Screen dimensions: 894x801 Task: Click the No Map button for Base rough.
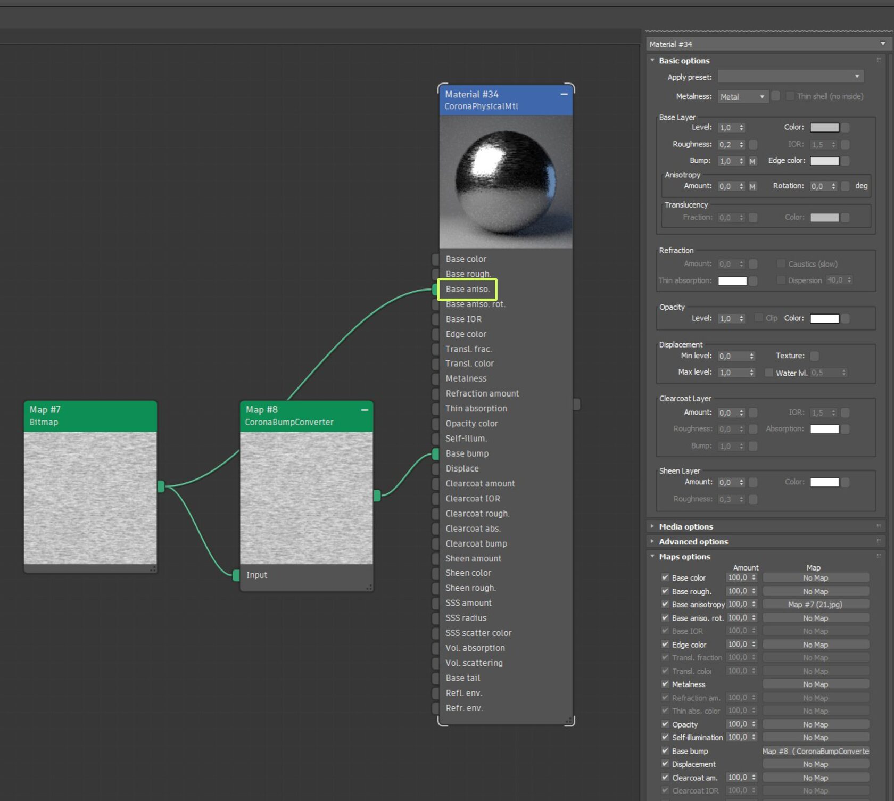[x=815, y=591]
